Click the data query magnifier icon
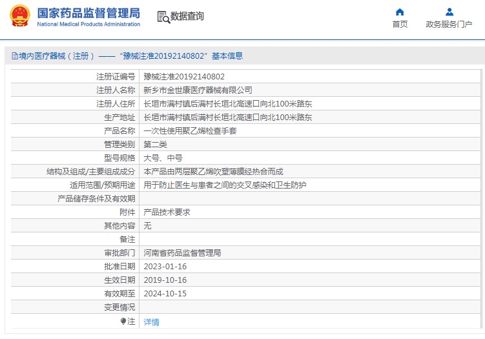Viewport: 485px width, 339px height. 163,17
